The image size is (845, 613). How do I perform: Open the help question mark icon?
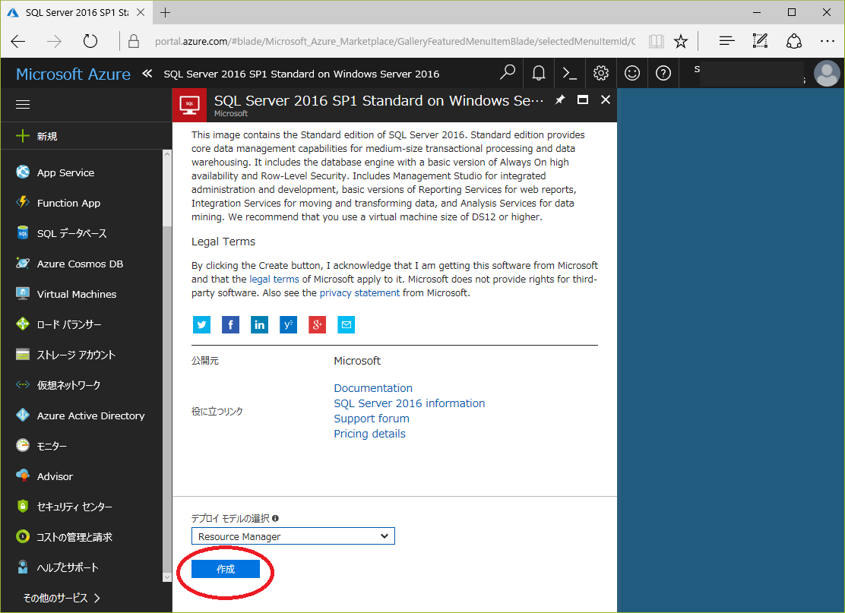pos(663,73)
